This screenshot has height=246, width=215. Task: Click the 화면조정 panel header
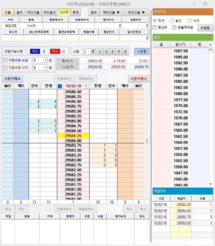click(x=183, y=12)
